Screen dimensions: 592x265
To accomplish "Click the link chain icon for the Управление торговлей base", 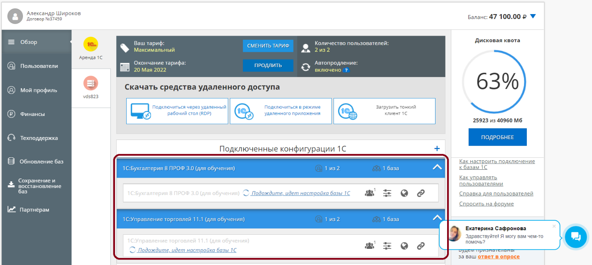I will click(421, 246).
